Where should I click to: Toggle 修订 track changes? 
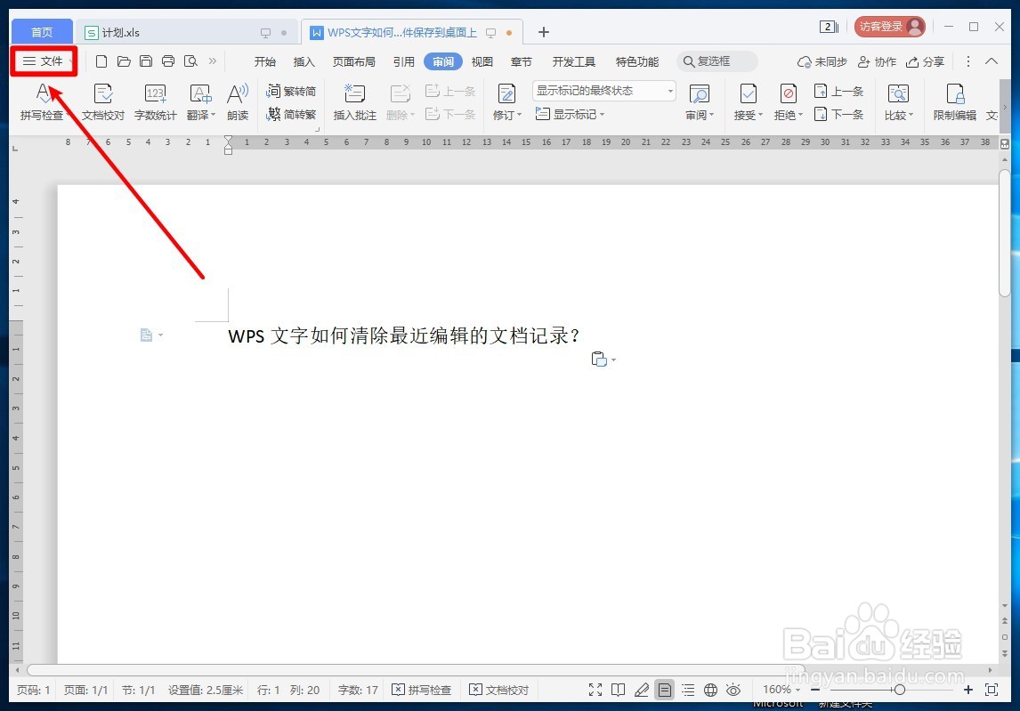(506, 102)
